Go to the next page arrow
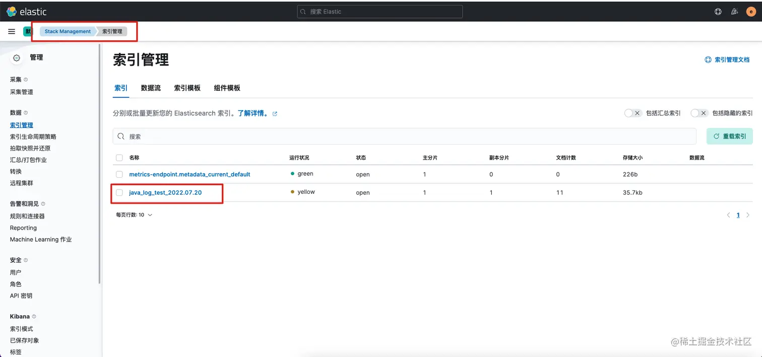The height and width of the screenshot is (357, 762). (748, 215)
